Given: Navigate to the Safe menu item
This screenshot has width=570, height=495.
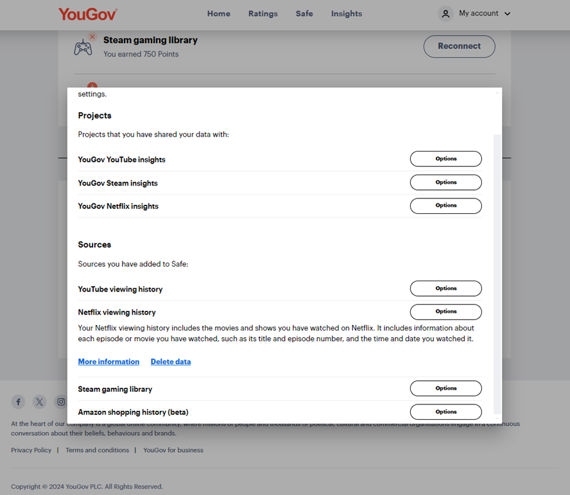Looking at the screenshot, I should pos(304,13).
